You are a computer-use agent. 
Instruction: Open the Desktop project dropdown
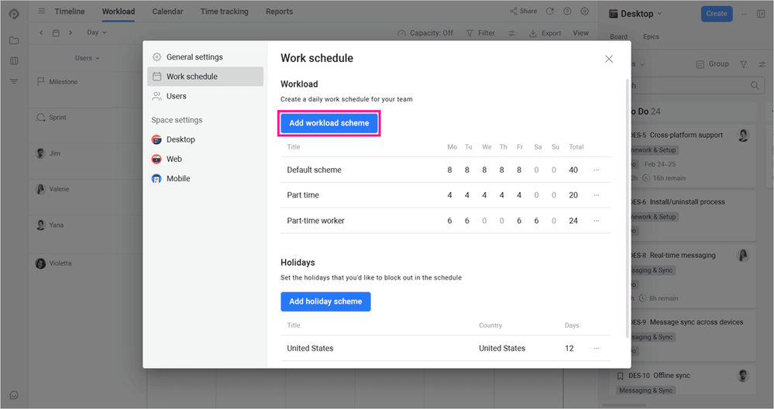click(636, 14)
